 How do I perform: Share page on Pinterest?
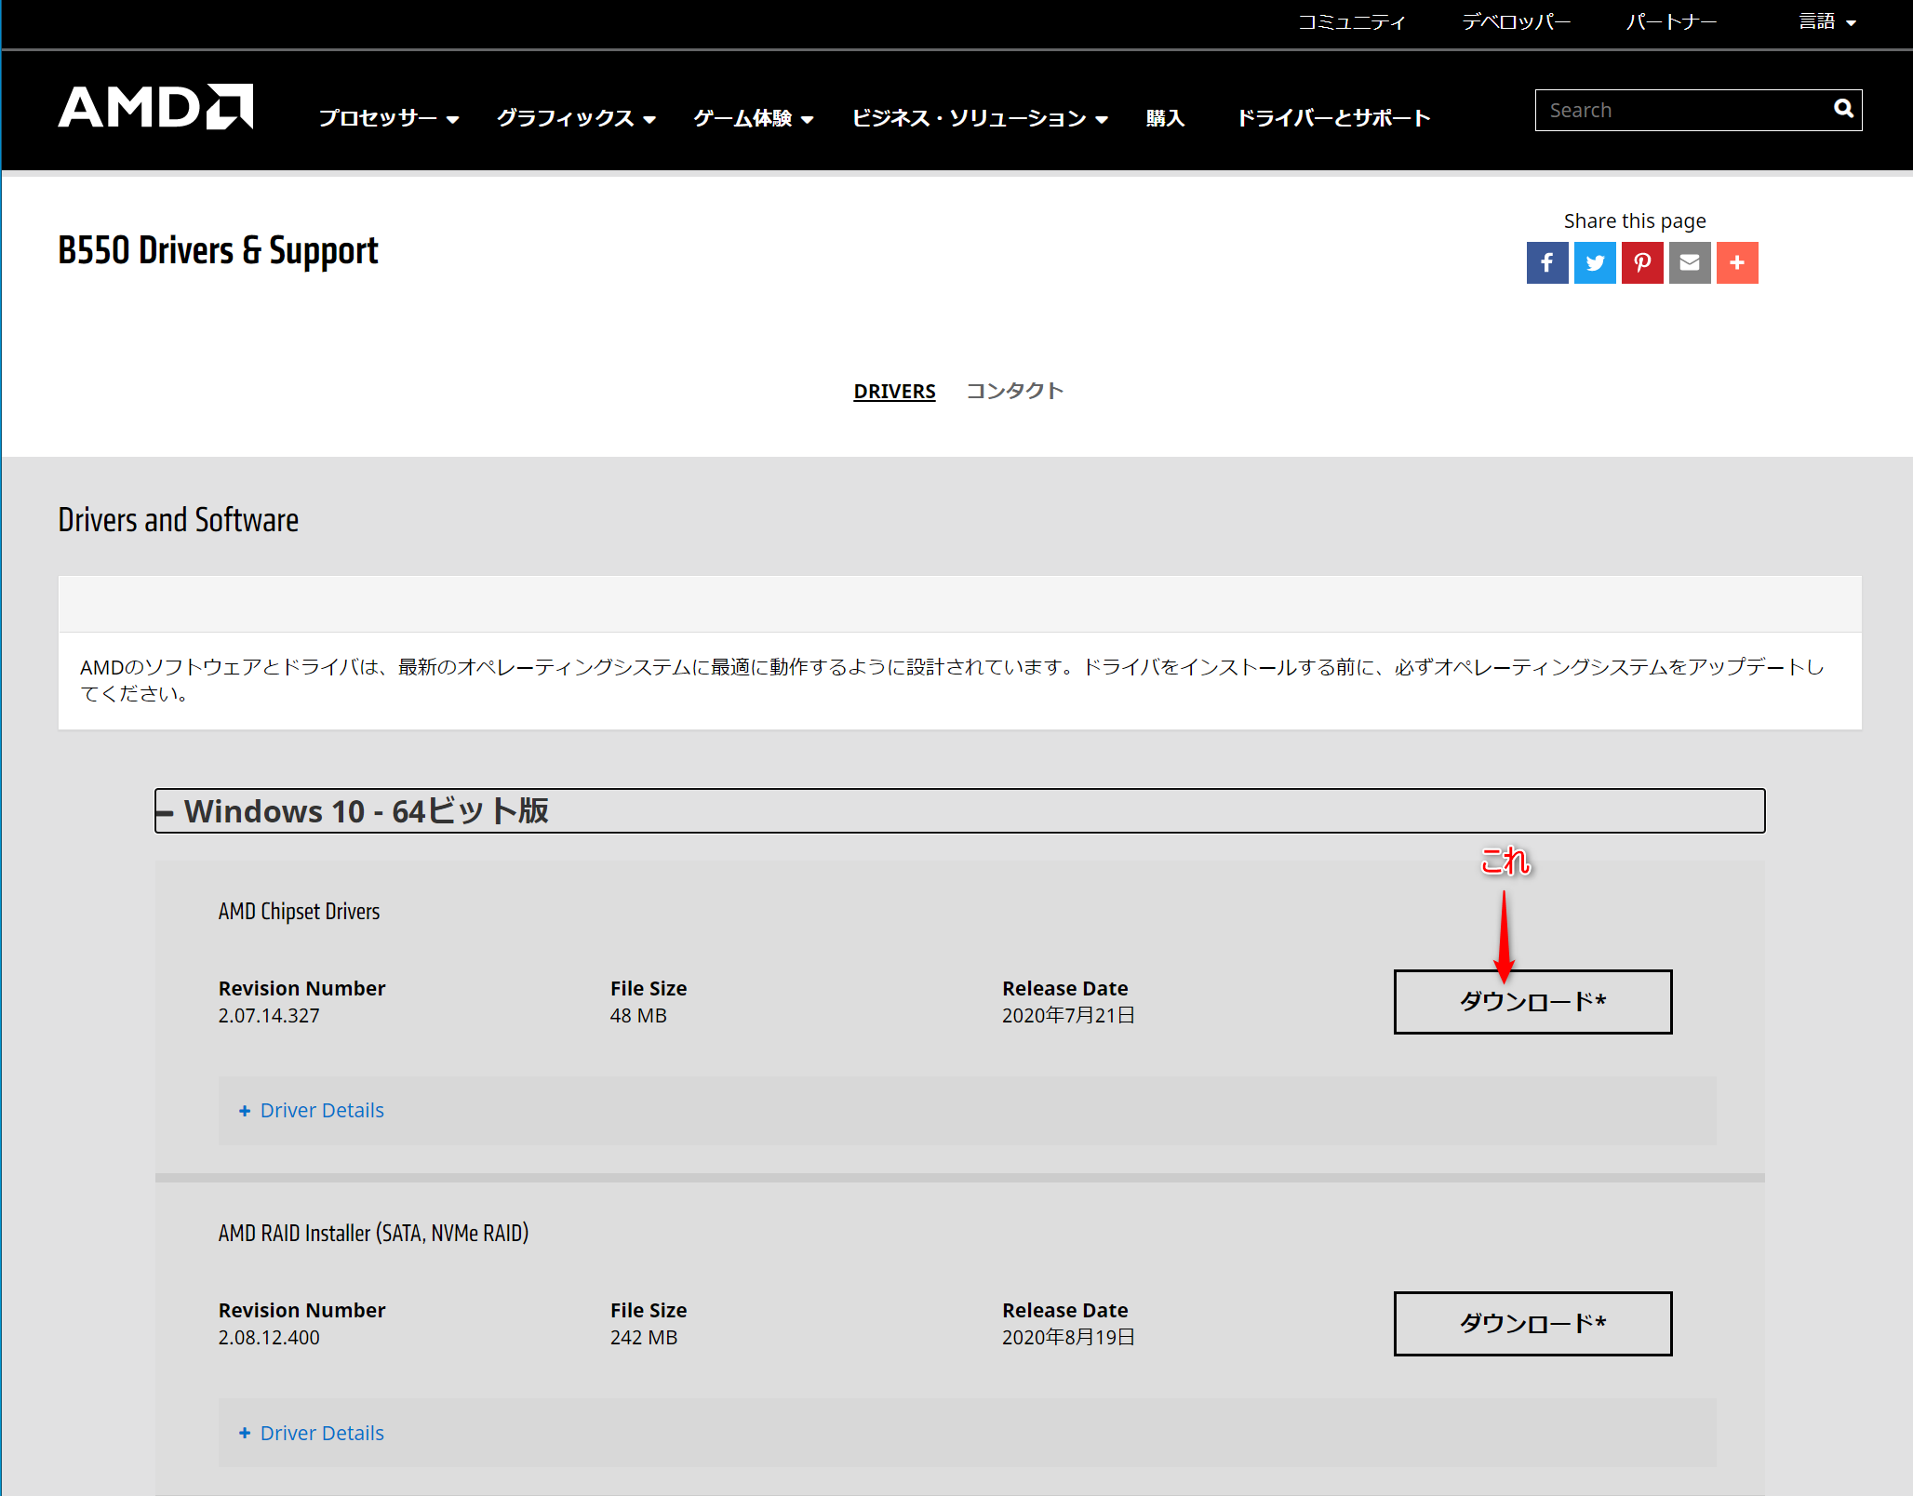[1642, 262]
